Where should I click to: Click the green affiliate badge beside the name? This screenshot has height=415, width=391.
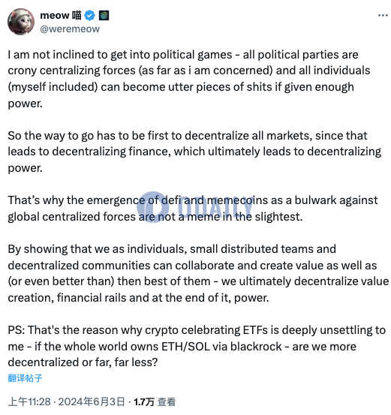click(x=104, y=15)
